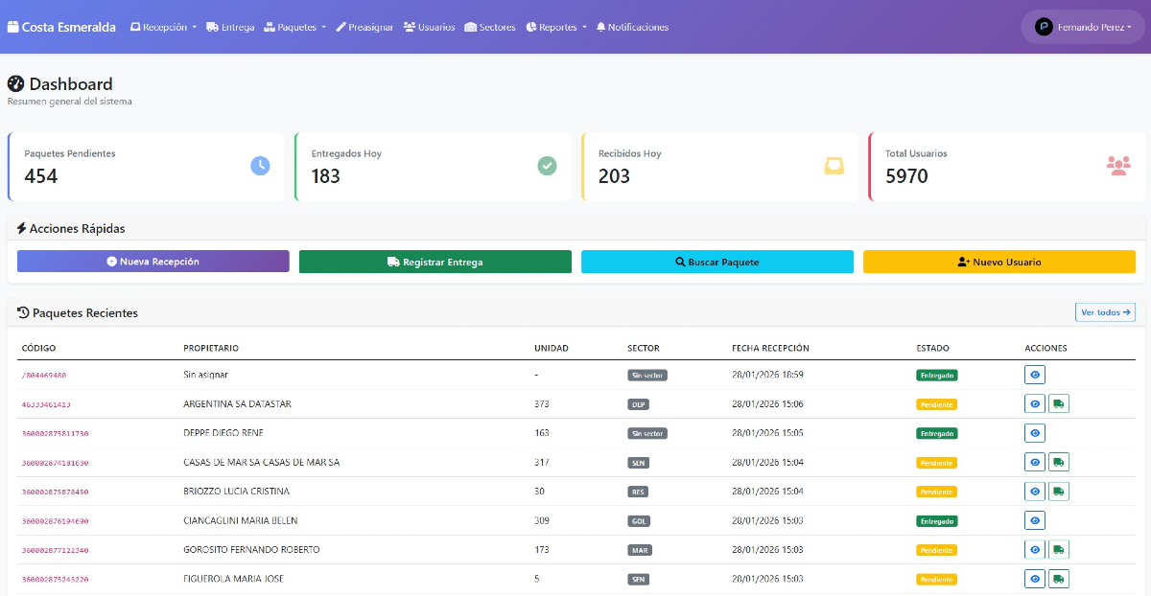The image size is (1151, 596).
Task: Open package code 360002876194690
Action: [x=55, y=521]
